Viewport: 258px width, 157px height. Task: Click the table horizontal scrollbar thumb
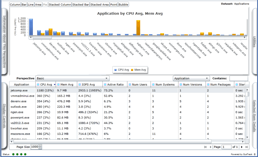click(x=112, y=141)
